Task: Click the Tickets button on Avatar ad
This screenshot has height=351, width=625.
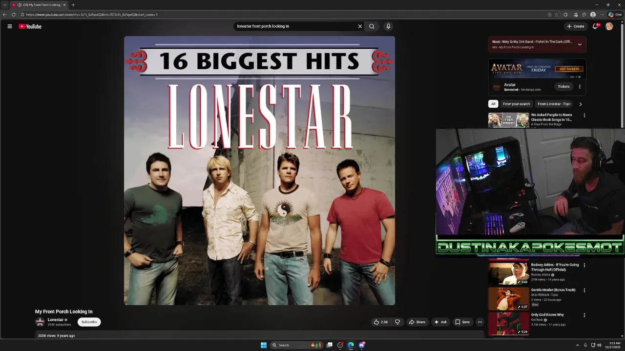Action: click(563, 87)
